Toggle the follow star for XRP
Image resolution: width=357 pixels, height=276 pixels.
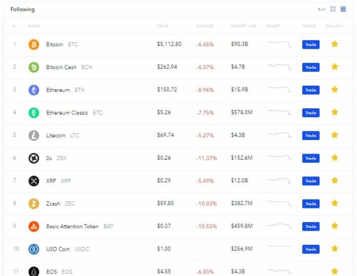click(334, 180)
